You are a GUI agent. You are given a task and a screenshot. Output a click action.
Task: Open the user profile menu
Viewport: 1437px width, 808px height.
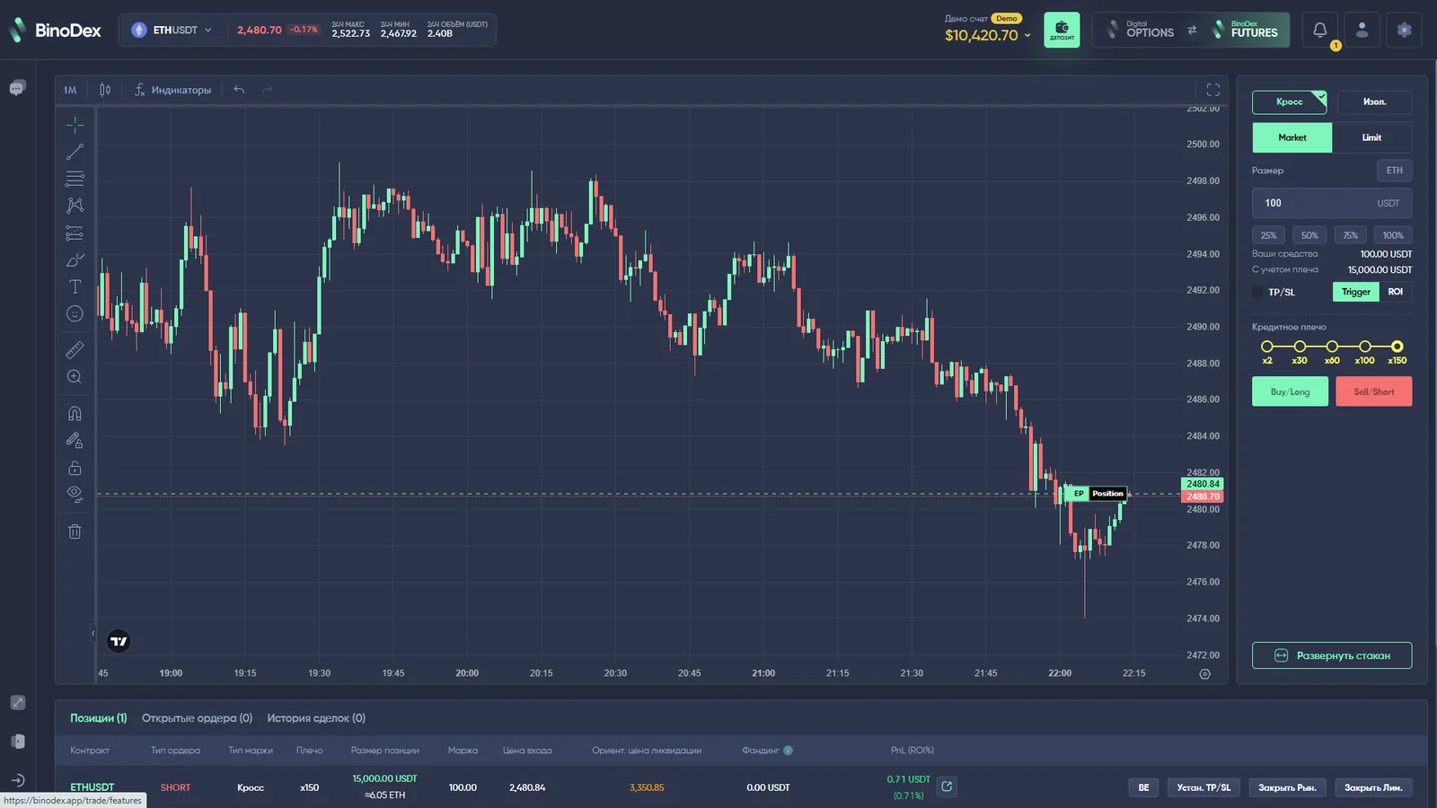(1362, 30)
